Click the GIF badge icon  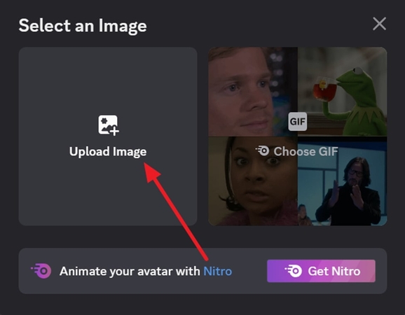pos(298,121)
